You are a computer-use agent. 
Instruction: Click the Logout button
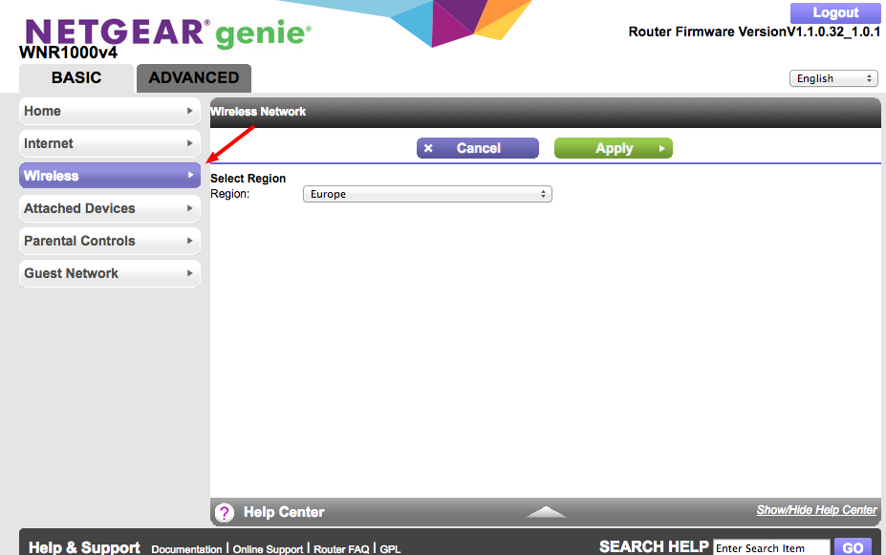pyautogui.click(x=835, y=12)
